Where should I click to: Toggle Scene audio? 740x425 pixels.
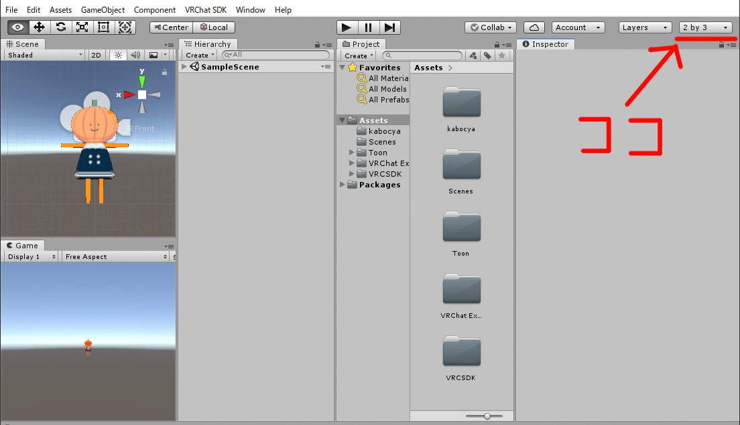135,55
